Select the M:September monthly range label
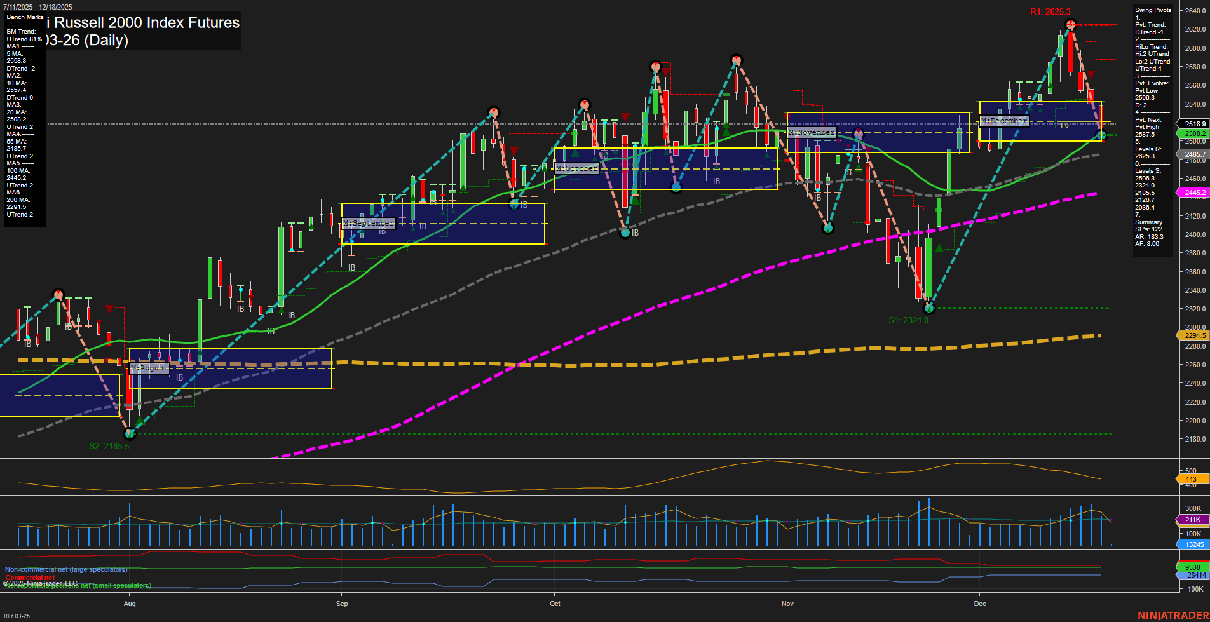The height and width of the screenshot is (622, 1210). click(x=369, y=224)
